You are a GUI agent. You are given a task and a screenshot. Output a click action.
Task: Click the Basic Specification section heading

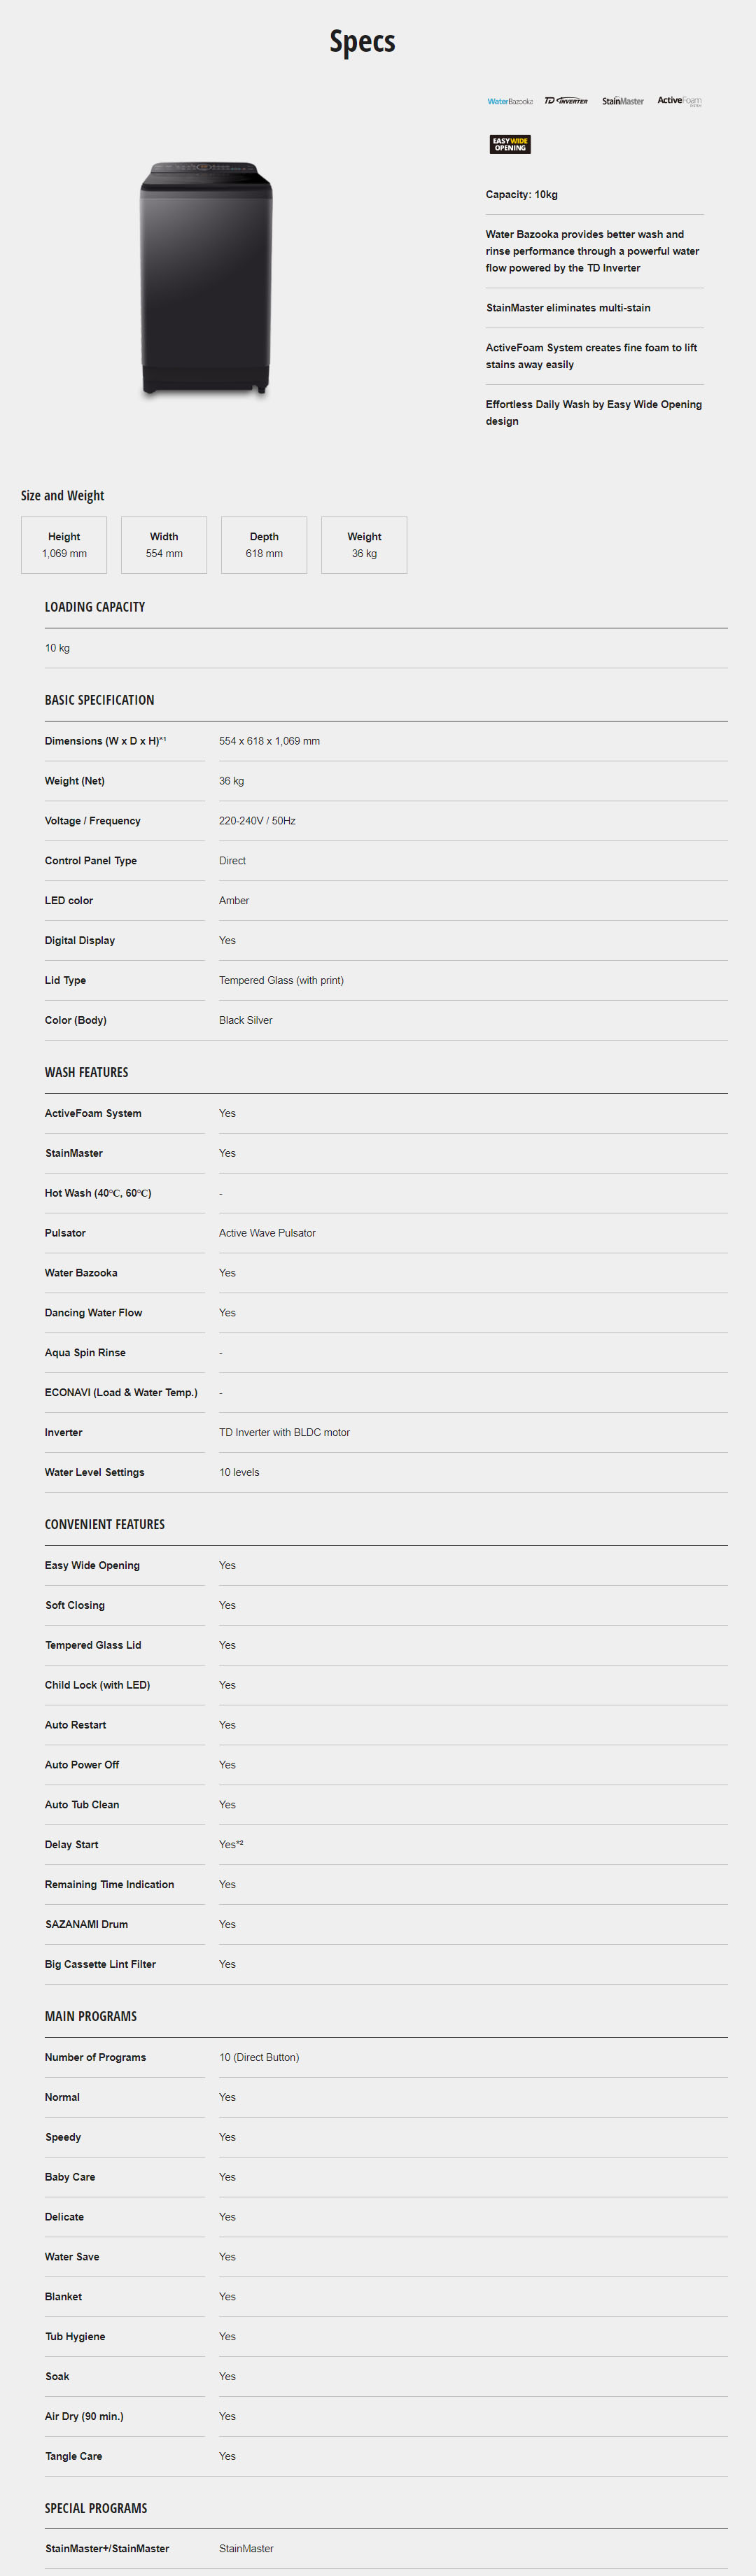tap(99, 700)
